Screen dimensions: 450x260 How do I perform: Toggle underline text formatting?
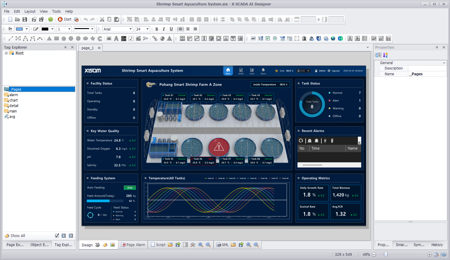tap(171, 29)
